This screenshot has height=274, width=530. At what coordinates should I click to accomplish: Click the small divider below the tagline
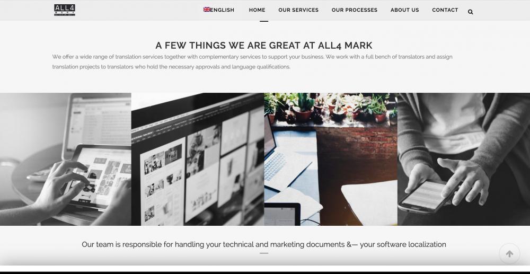coord(264,253)
